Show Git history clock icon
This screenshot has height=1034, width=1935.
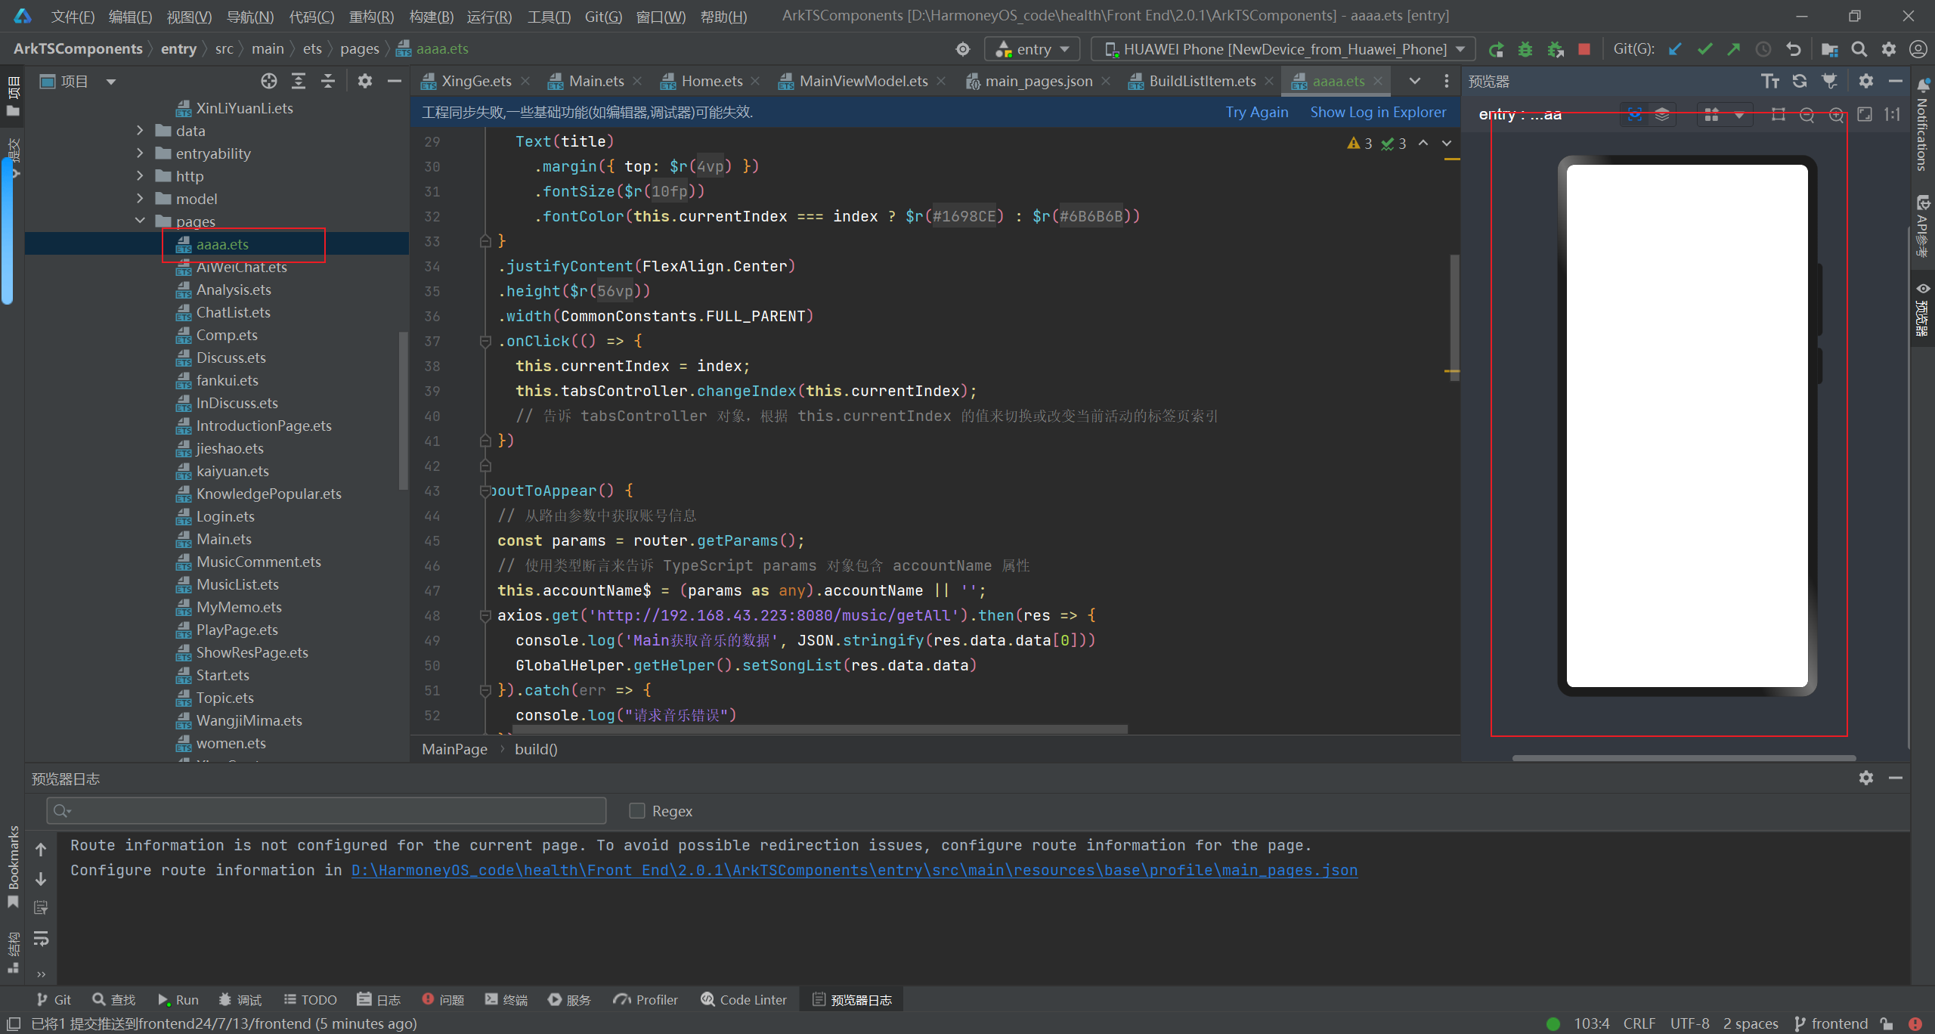(x=1763, y=49)
